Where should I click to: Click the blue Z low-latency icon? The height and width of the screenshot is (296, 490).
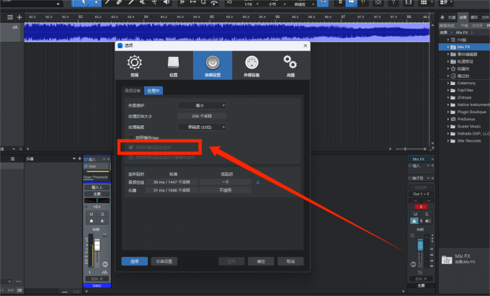[x=258, y=182]
